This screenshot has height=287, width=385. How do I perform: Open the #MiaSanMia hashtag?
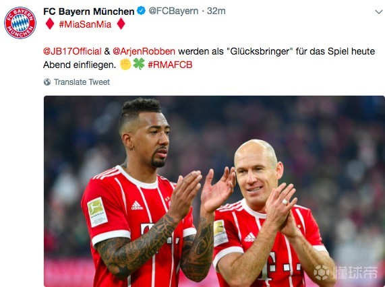click(x=85, y=24)
